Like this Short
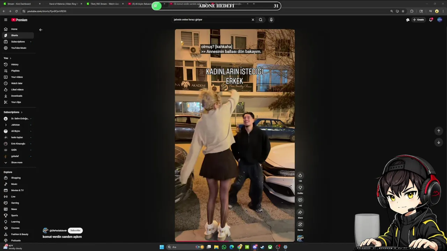The image size is (447, 251). click(x=300, y=175)
